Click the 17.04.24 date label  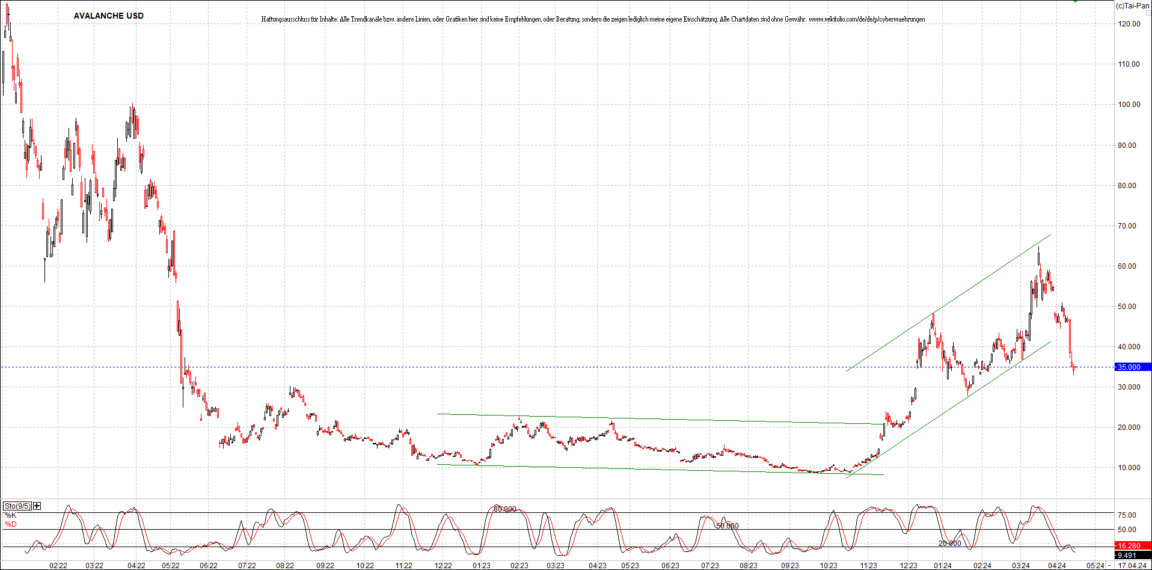tap(1132, 565)
